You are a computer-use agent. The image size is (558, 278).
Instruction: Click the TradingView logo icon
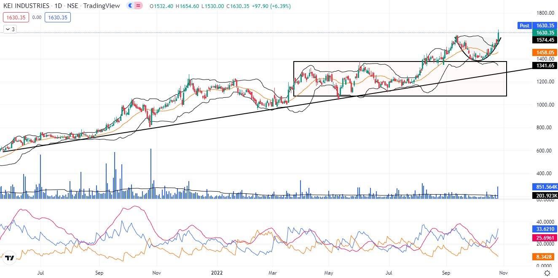coord(10,258)
